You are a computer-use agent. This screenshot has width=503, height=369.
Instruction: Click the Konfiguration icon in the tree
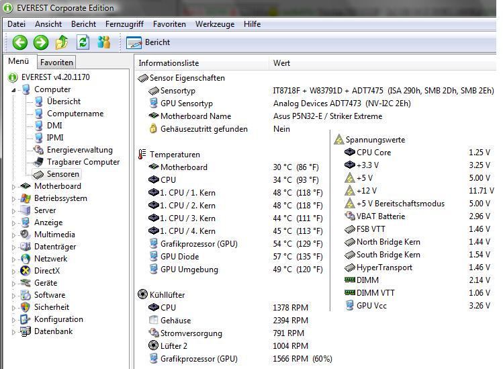(26, 319)
